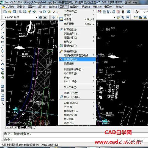
Task: Switch to the 布局1 layout tab
Action: [30, 127]
